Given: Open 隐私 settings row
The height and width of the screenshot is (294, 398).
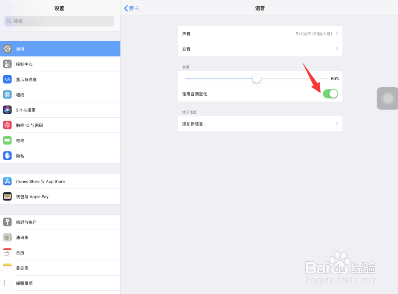Looking at the screenshot, I should 60,155.
